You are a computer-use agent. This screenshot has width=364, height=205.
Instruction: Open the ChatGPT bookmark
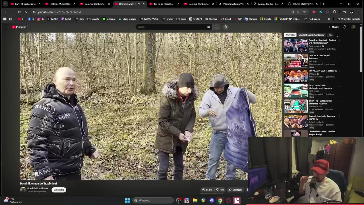pyautogui.click(x=196, y=19)
